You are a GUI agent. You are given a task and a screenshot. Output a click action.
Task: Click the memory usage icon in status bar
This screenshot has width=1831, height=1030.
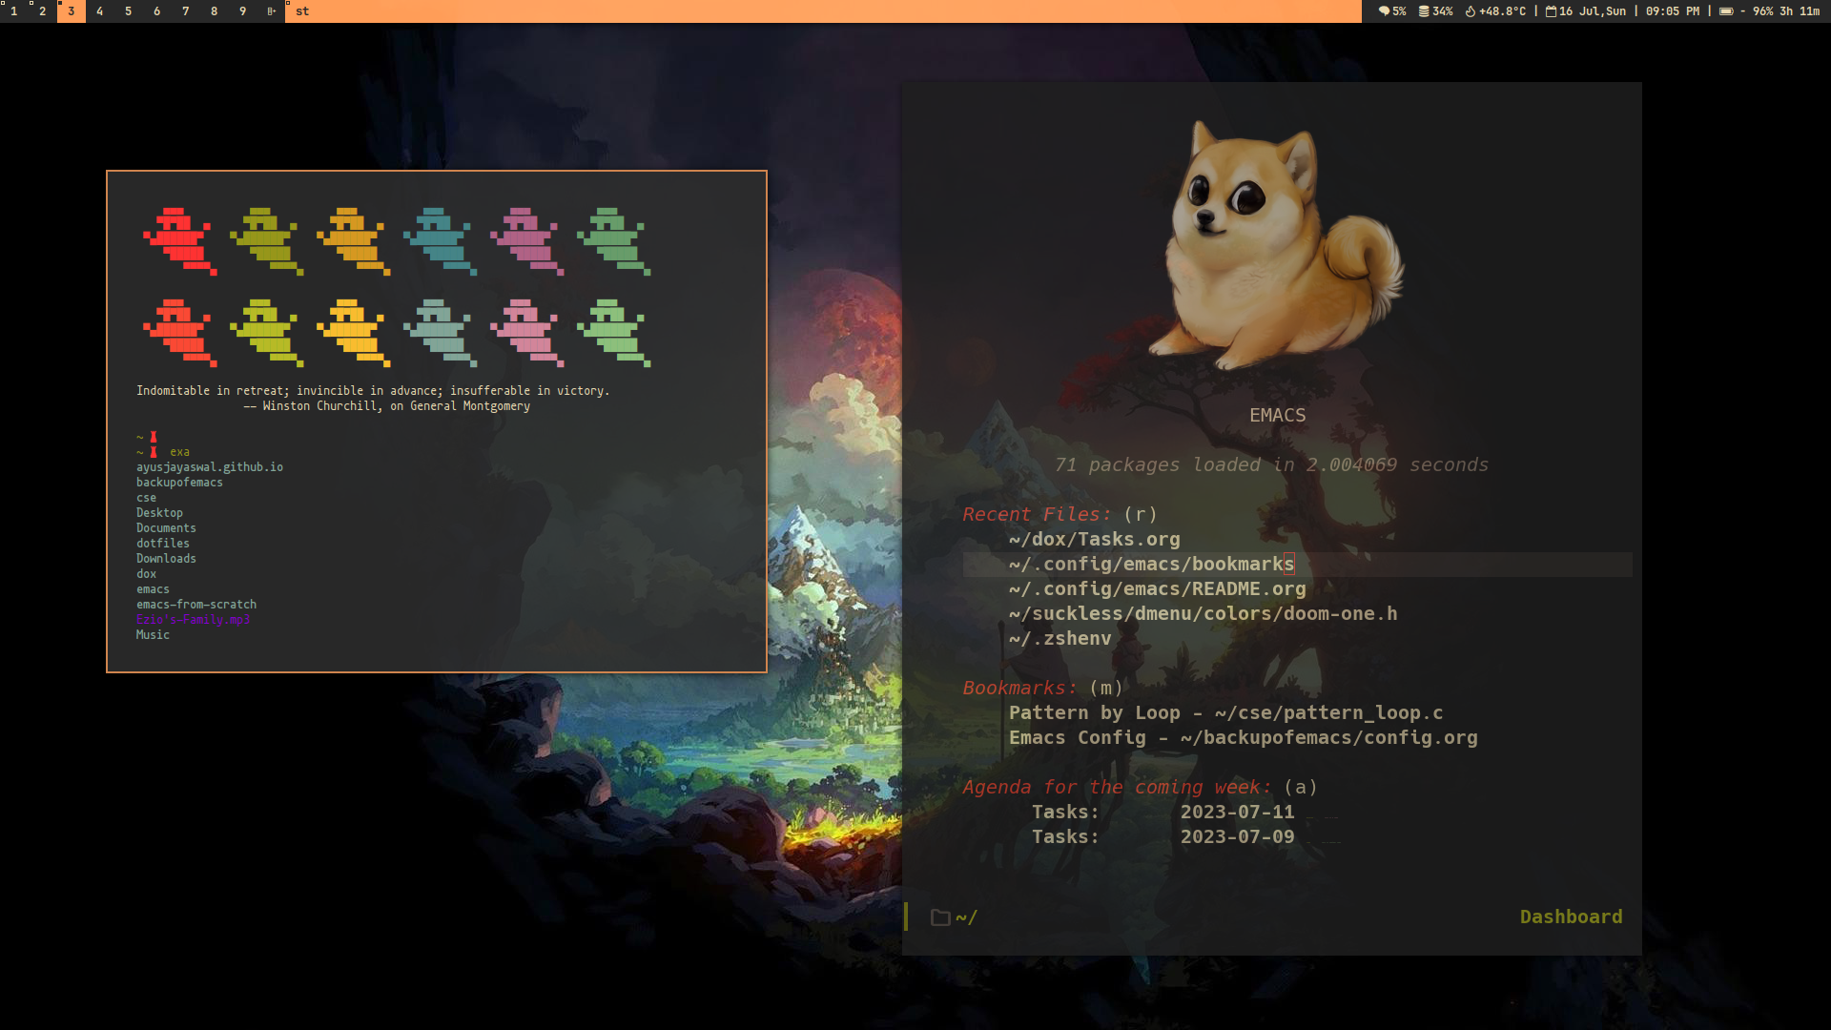click(x=1423, y=11)
